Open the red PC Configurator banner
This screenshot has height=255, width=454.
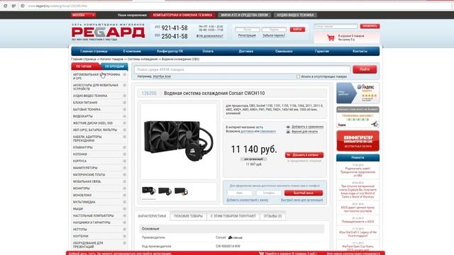pyautogui.click(x=358, y=141)
